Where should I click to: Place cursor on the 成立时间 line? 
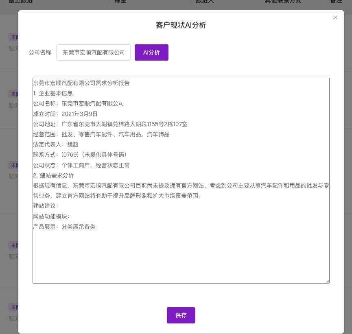tap(65, 114)
